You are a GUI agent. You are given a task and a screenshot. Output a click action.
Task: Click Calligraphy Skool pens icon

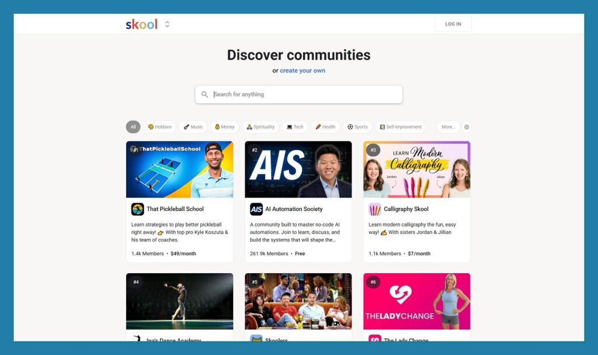[x=375, y=209]
